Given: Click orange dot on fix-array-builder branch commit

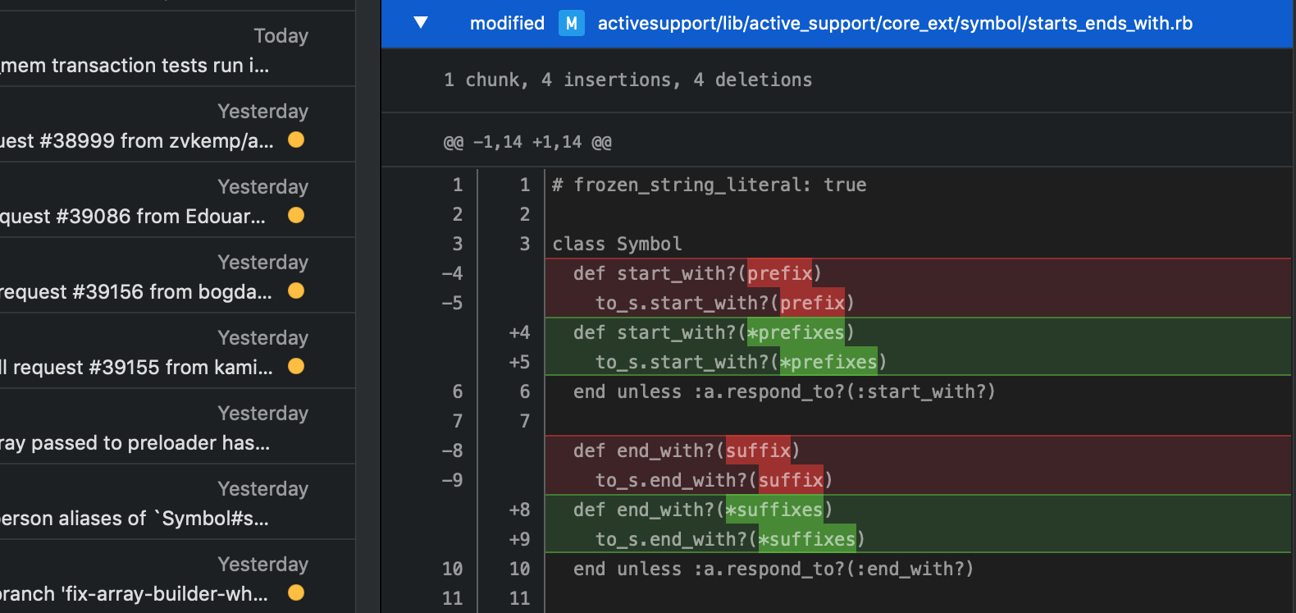Looking at the screenshot, I should click(x=296, y=593).
